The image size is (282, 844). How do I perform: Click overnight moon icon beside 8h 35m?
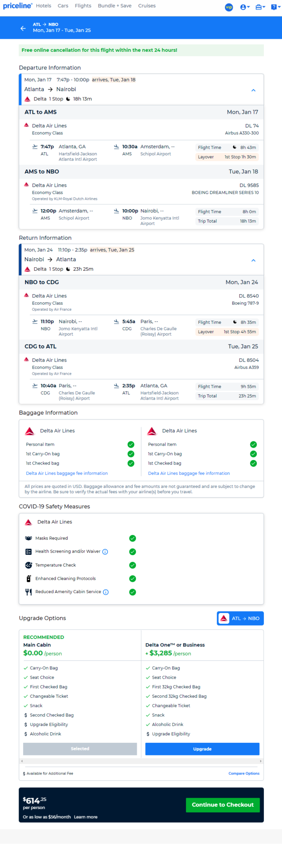click(235, 322)
